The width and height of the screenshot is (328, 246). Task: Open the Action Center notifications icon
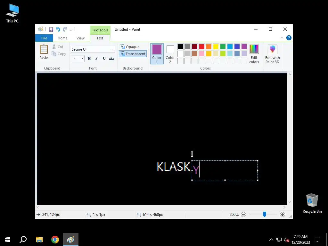tap(317, 240)
